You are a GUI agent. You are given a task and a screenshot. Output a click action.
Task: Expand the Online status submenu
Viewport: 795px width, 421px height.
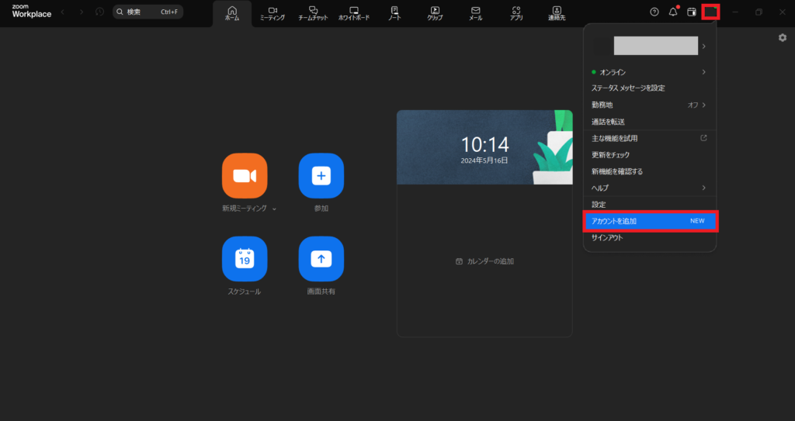click(x=703, y=72)
